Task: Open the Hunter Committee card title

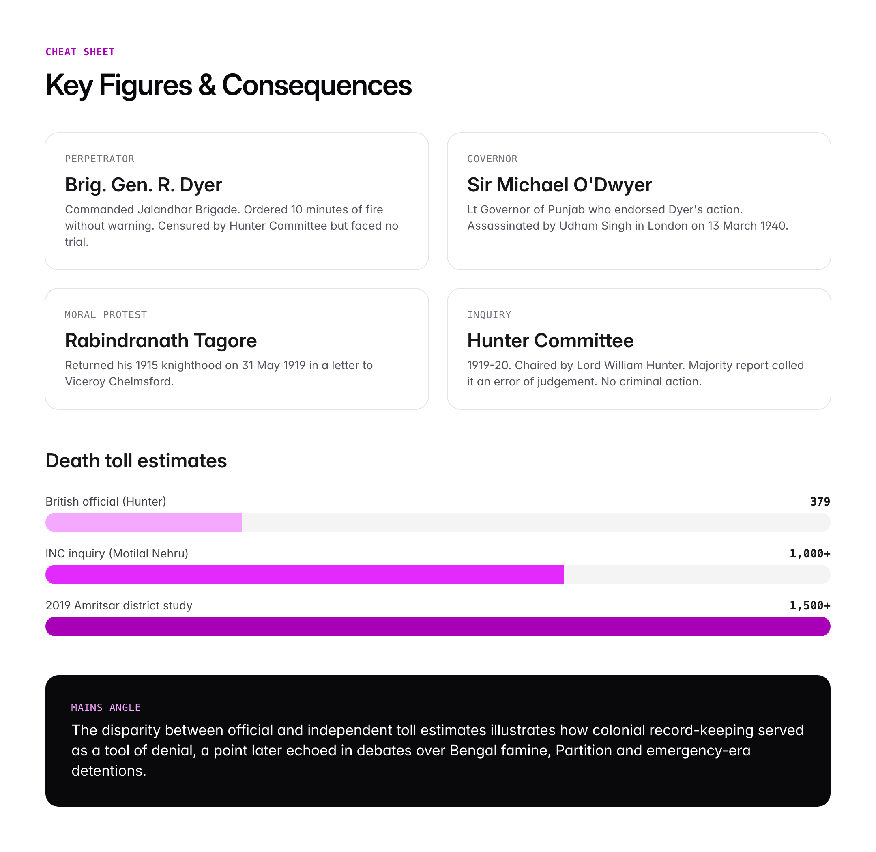Action: [x=550, y=340]
